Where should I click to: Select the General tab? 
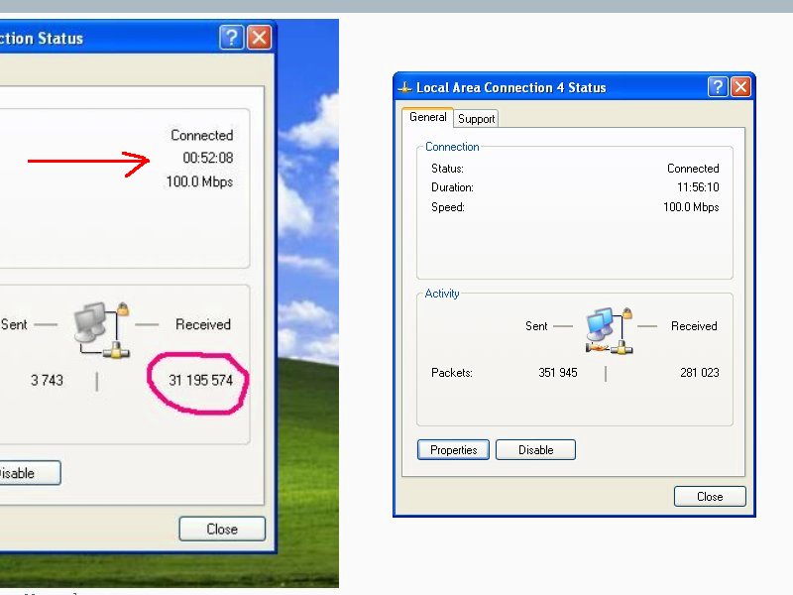coord(428,117)
